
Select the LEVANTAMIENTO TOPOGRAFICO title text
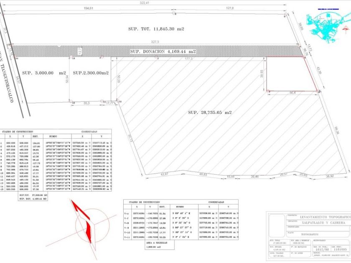[x=325, y=217]
